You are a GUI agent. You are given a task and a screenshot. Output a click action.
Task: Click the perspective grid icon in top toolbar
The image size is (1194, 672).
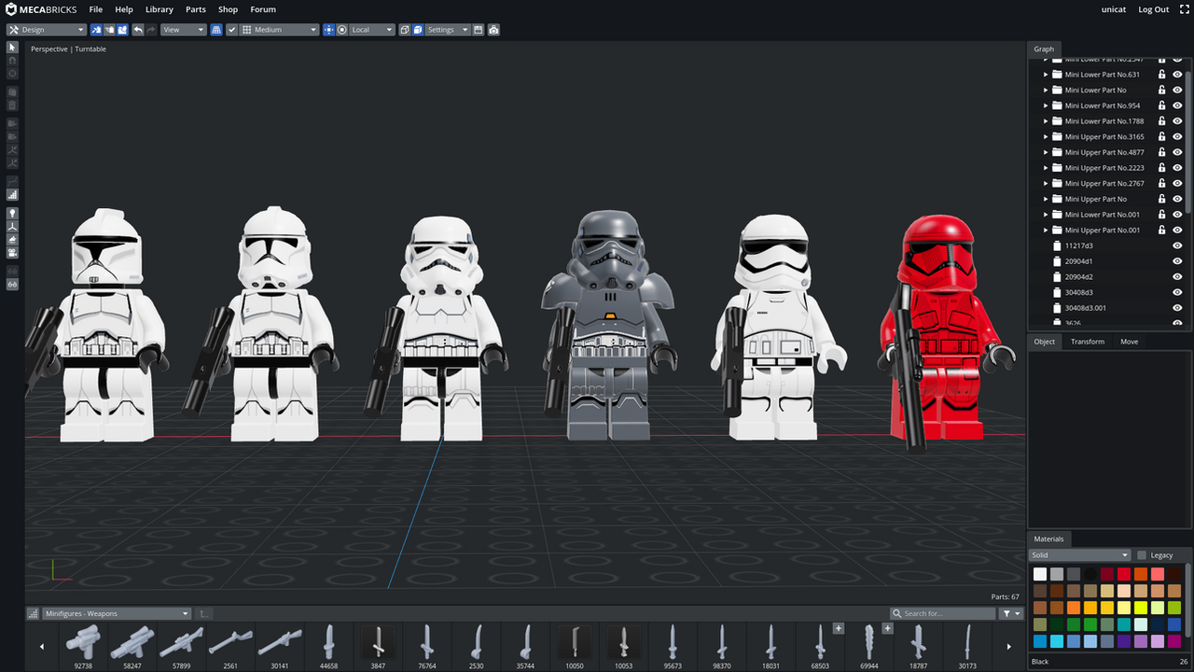click(216, 30)
